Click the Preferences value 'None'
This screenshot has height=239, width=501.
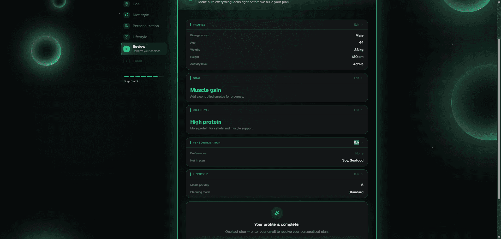[359, 153]
